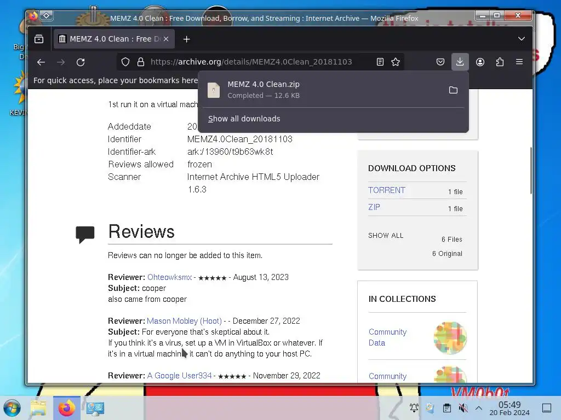Open reviewer Ohteowksmx profile link
This screenshot has width=561, height=420.
(x=170, y=277)
